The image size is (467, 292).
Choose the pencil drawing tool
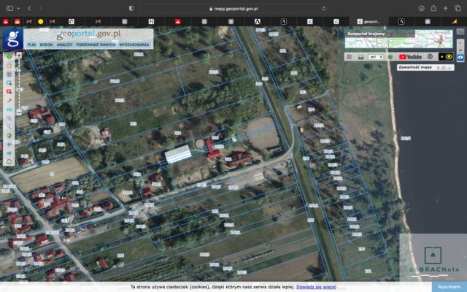pos(9,101)
